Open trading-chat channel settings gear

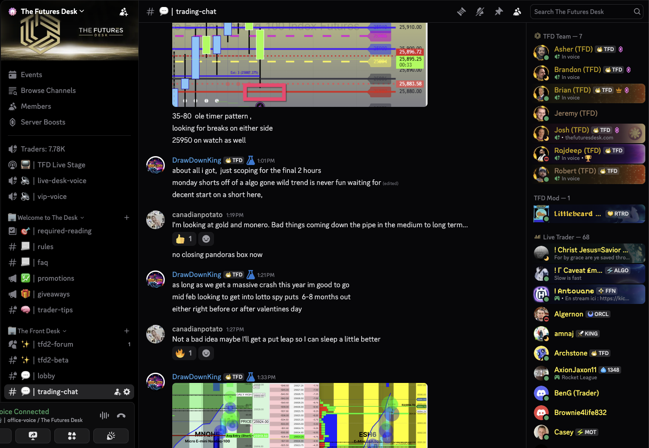point(127,392)
